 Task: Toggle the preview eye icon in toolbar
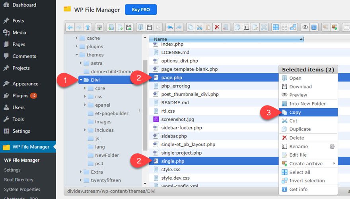point(305,27)
